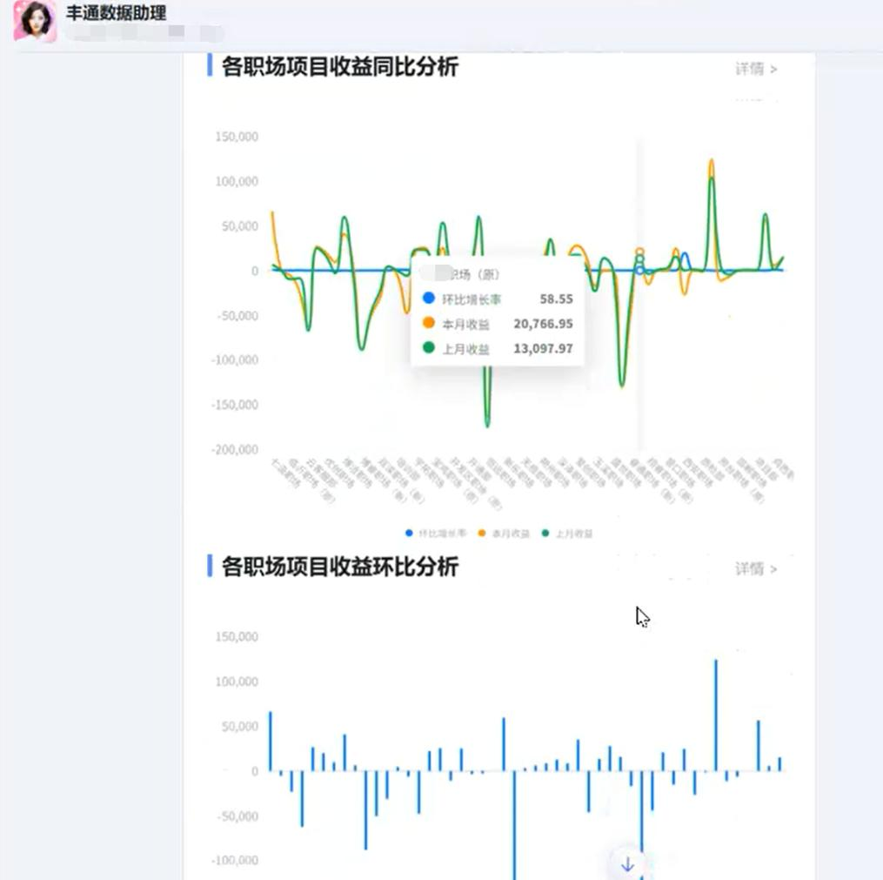Click the tallest positive bar in bar chart
883x880 pixels.
click(x=716, y=715)
